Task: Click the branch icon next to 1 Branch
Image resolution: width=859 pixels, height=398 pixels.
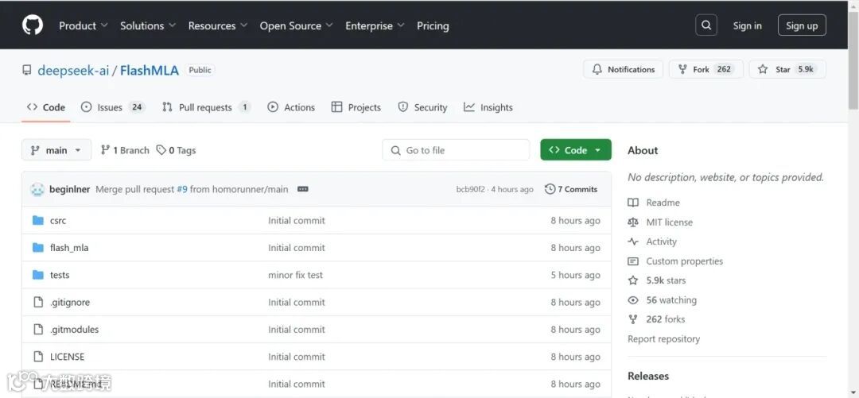Action: pyautogui.click(x=105, y=150)
